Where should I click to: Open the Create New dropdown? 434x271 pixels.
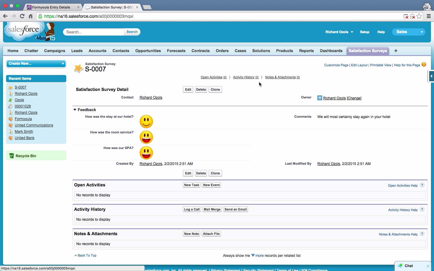click(x=36, y=64)
